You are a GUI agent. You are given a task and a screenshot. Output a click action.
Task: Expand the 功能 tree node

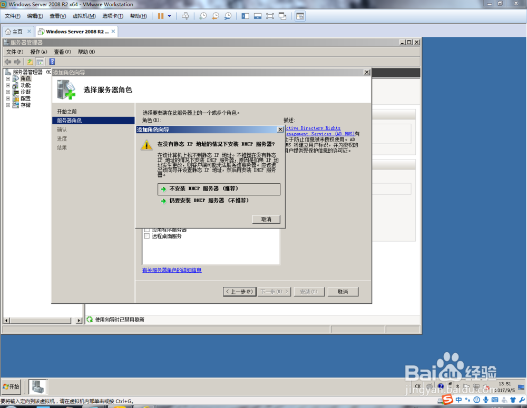click(8, 85)
